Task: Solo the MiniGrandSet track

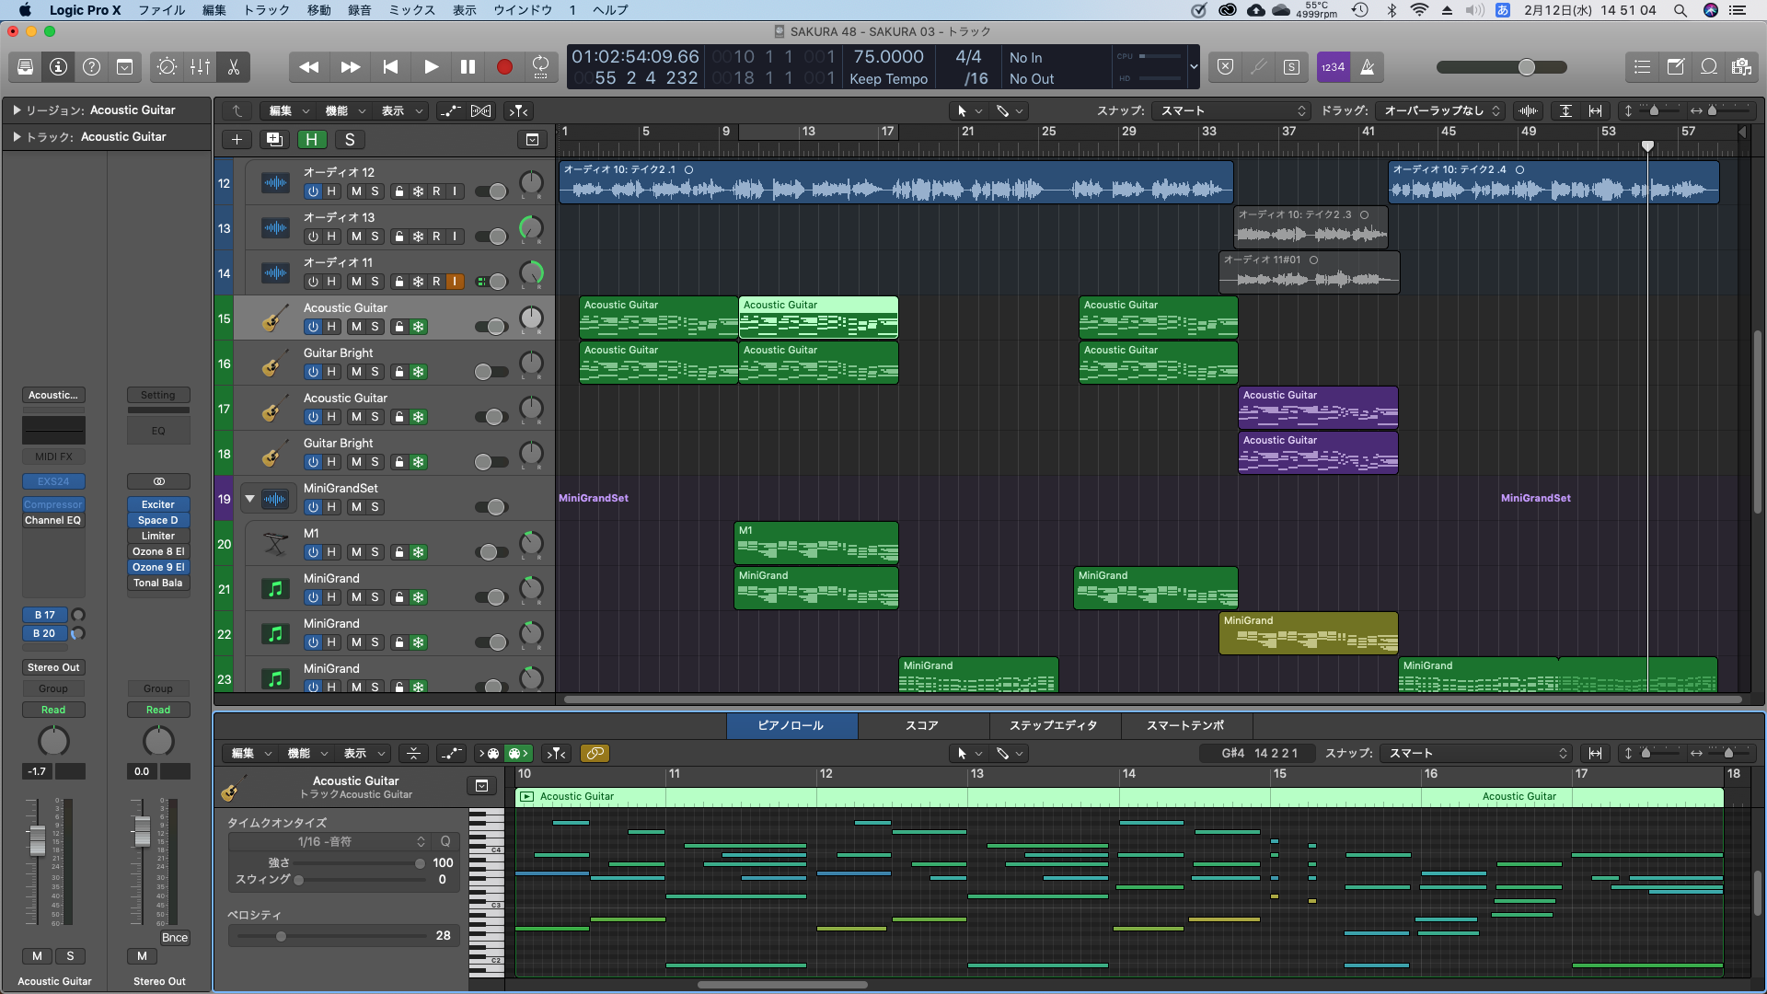Action: pos(374,507)
